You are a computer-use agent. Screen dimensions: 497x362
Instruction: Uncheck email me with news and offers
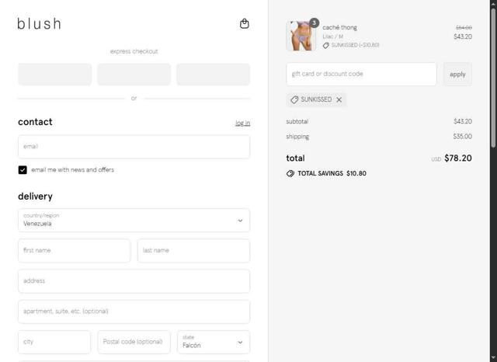click(23, 169)
